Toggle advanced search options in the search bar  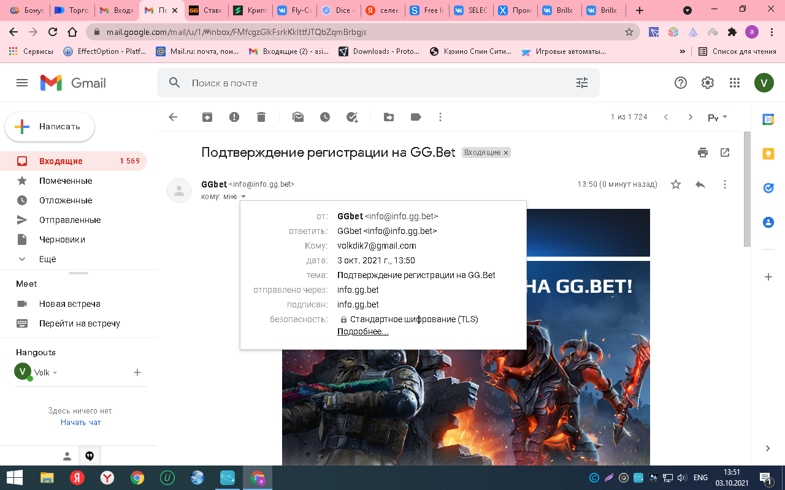[581, 82]
